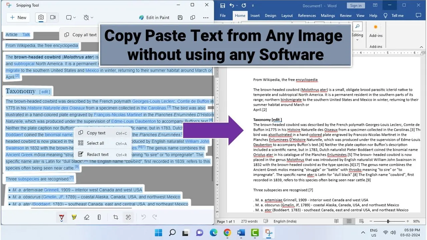This screenshot has width=427, height=240.
Task: Select the eraser tool in Snipping Tool
Action: coord(87,217)
